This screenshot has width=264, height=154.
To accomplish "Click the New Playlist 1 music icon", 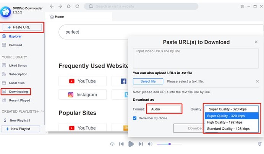I will (5, 120).
